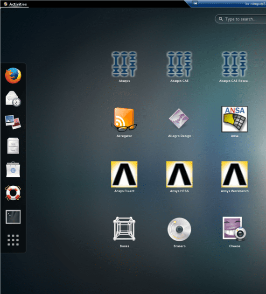266x294 pixels.
Task: Launch Ansys HFSS
Action: 179,177
